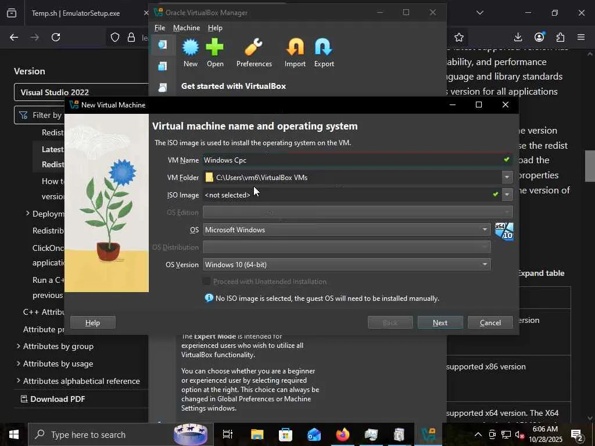Open the notification center icon
Image resolution: width=595 pixels, height=446 pixels.
click(577, 434)
